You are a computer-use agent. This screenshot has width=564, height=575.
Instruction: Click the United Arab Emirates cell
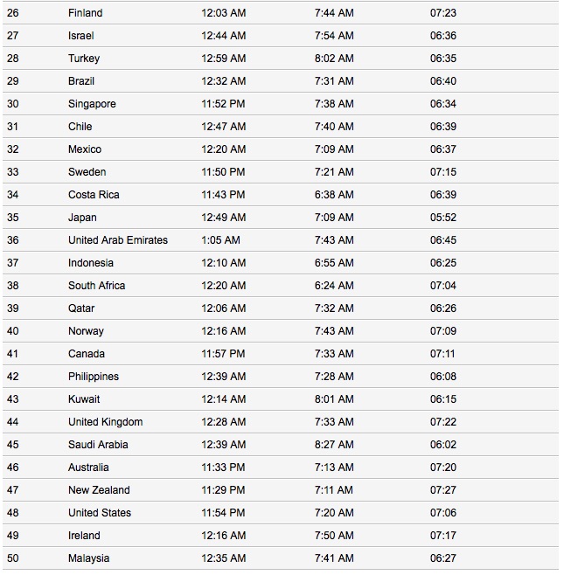(118, 240)
